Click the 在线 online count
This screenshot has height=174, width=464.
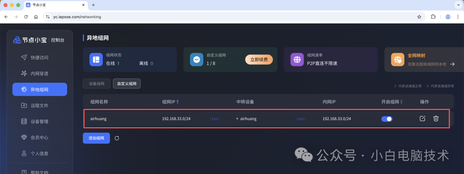click(x=113, y=63)
